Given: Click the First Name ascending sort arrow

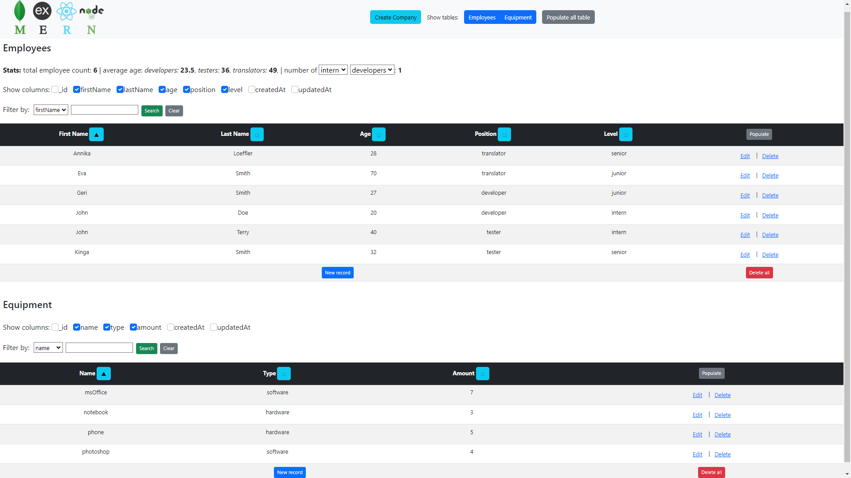Looking at the screenshot, I should (96, 134).
